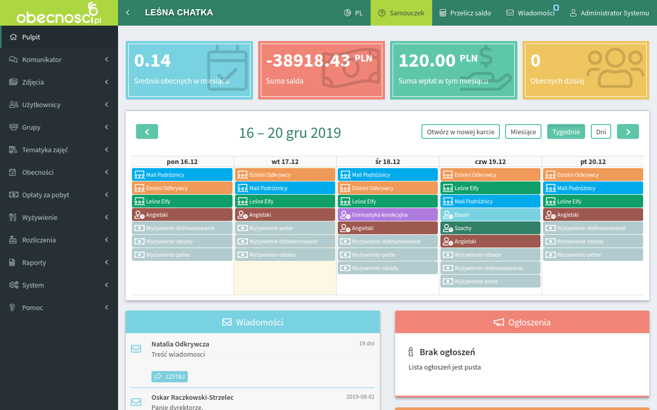Click the Pulpit home icon
This screenshot has height=410, width=657.
click(14, 37)
